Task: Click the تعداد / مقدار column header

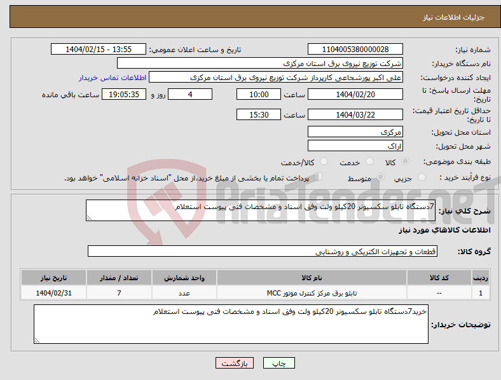Action: (x=119, y=278)
